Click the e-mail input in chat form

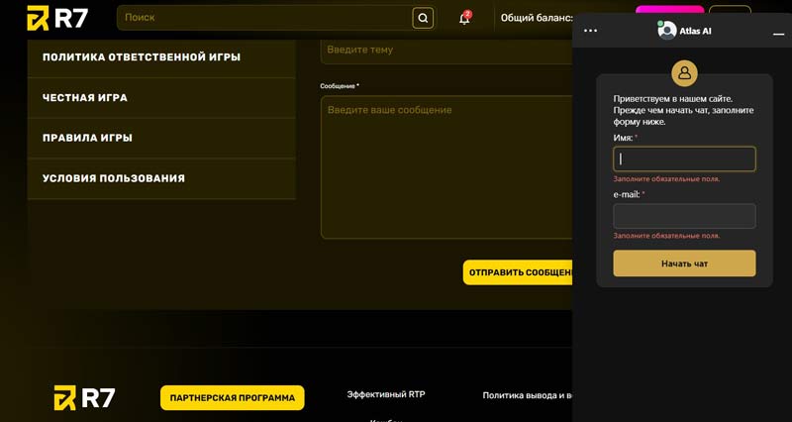(684, 216)
